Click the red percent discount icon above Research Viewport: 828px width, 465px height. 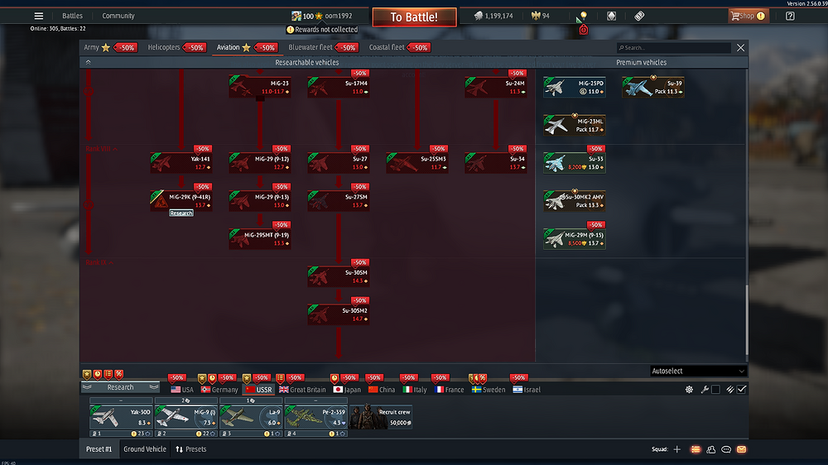(x=119, y=374)
